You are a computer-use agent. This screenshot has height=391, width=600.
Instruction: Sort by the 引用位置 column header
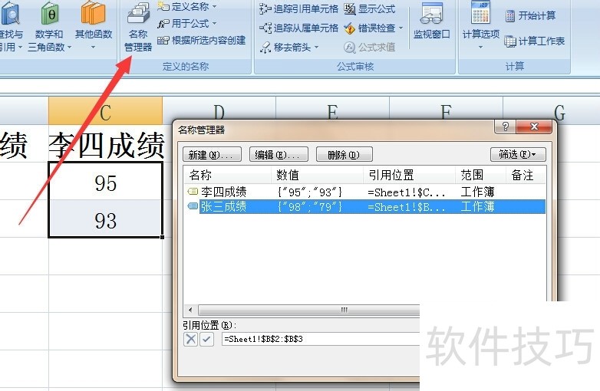409,175
